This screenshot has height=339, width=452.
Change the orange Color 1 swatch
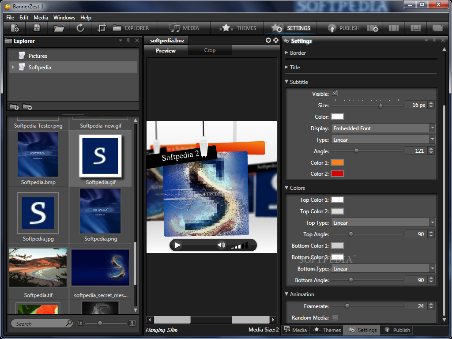pos(337,162)
